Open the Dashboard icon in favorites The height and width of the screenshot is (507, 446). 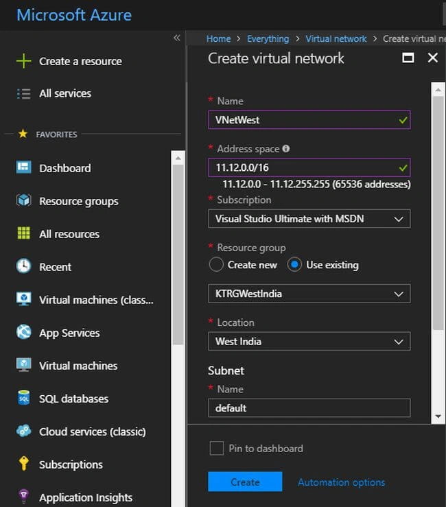click(x=23, y=167)
